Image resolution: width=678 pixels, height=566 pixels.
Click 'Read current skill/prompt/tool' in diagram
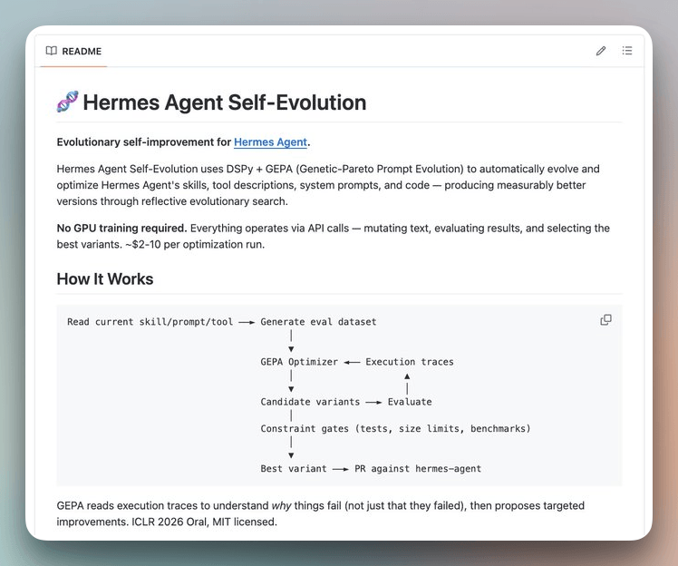pos(150,322)
